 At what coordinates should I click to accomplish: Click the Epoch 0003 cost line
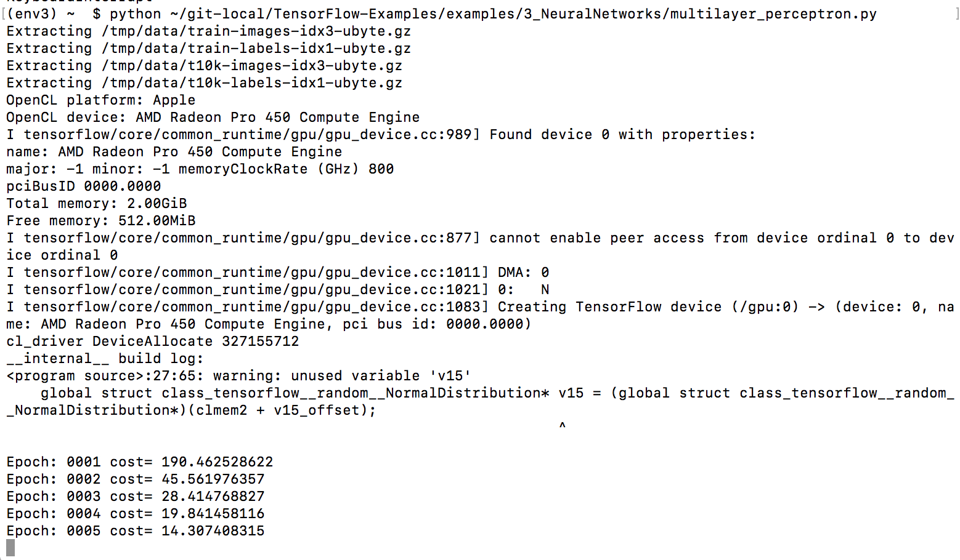point(136,497)
